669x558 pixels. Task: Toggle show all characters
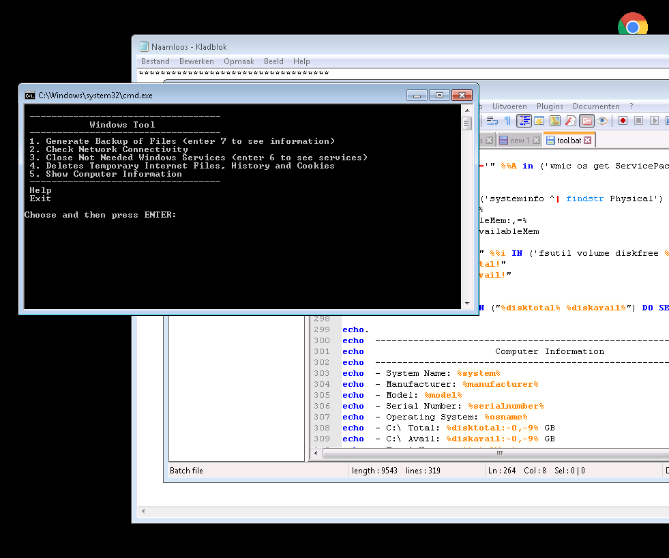pyautogui.click(x=508, y=121)
